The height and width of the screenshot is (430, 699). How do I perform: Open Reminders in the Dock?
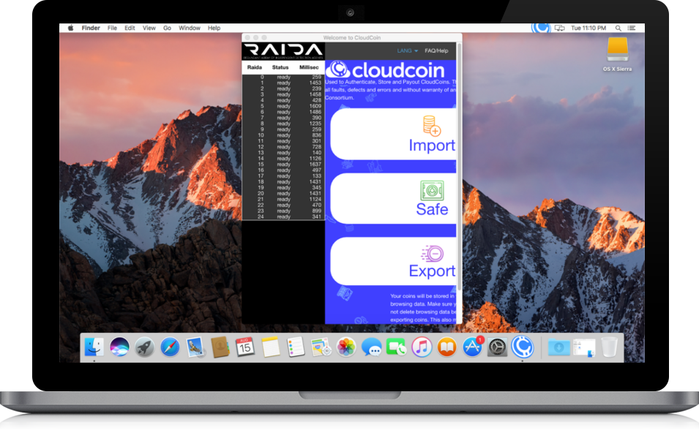click(x=296, y=347)
